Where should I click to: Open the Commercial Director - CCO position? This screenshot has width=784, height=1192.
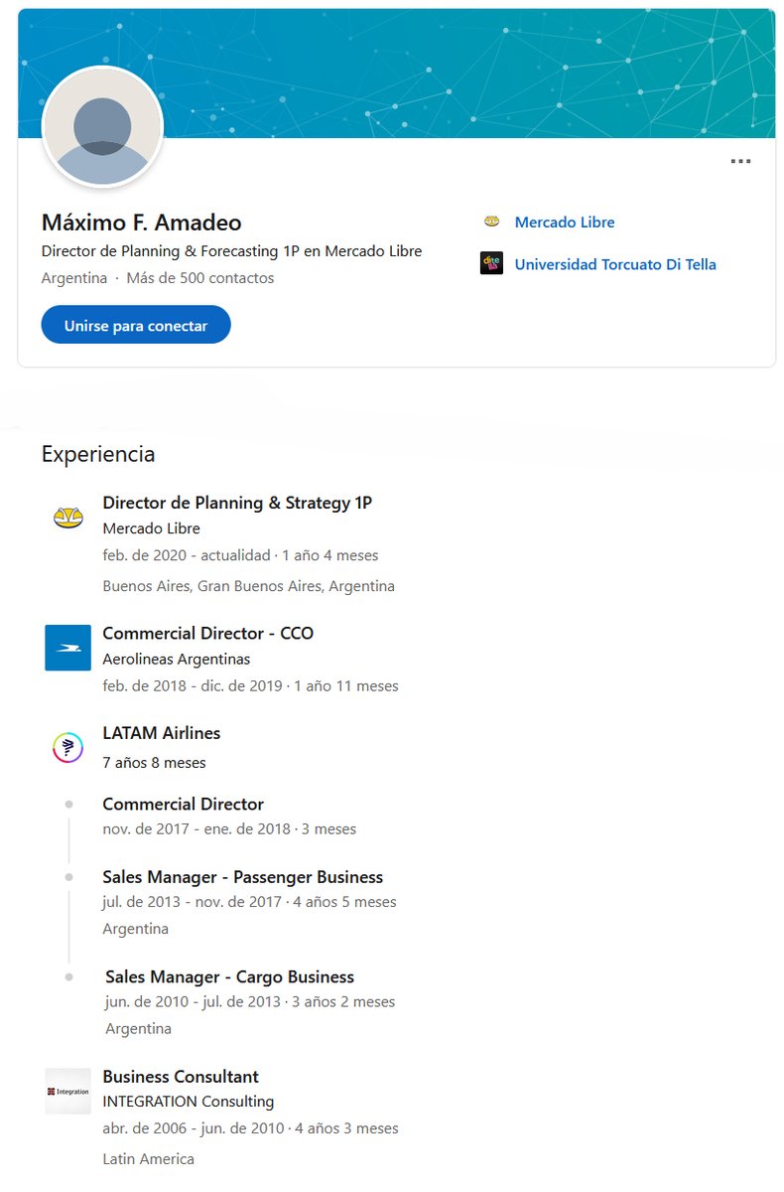(x=207, y=633)
